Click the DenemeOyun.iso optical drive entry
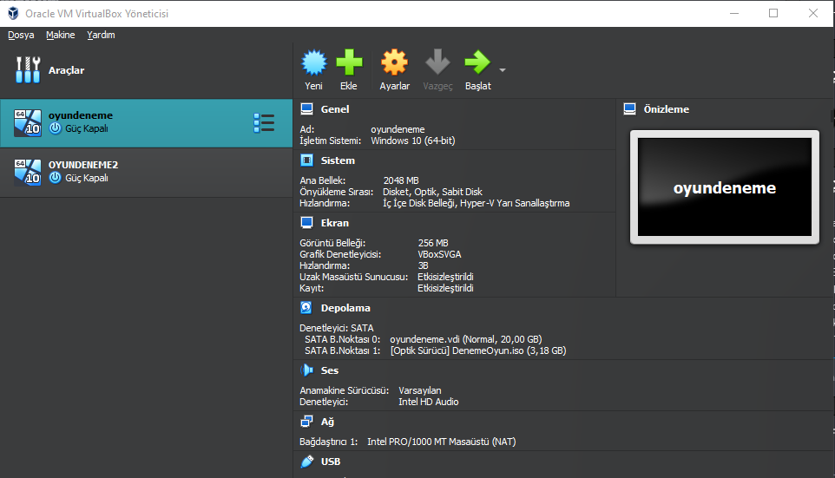 pos(478,350)
